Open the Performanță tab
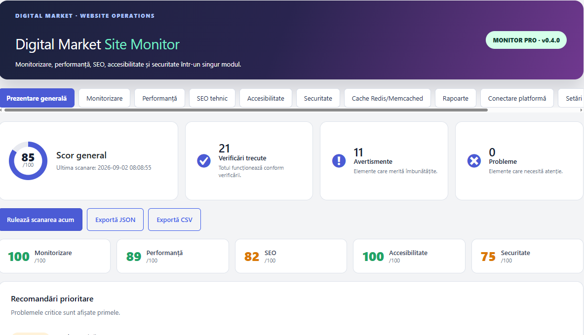584x335 pixels. [x=160, y=98]
